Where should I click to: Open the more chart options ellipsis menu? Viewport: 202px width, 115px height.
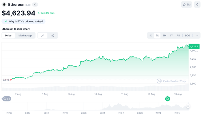197,36
